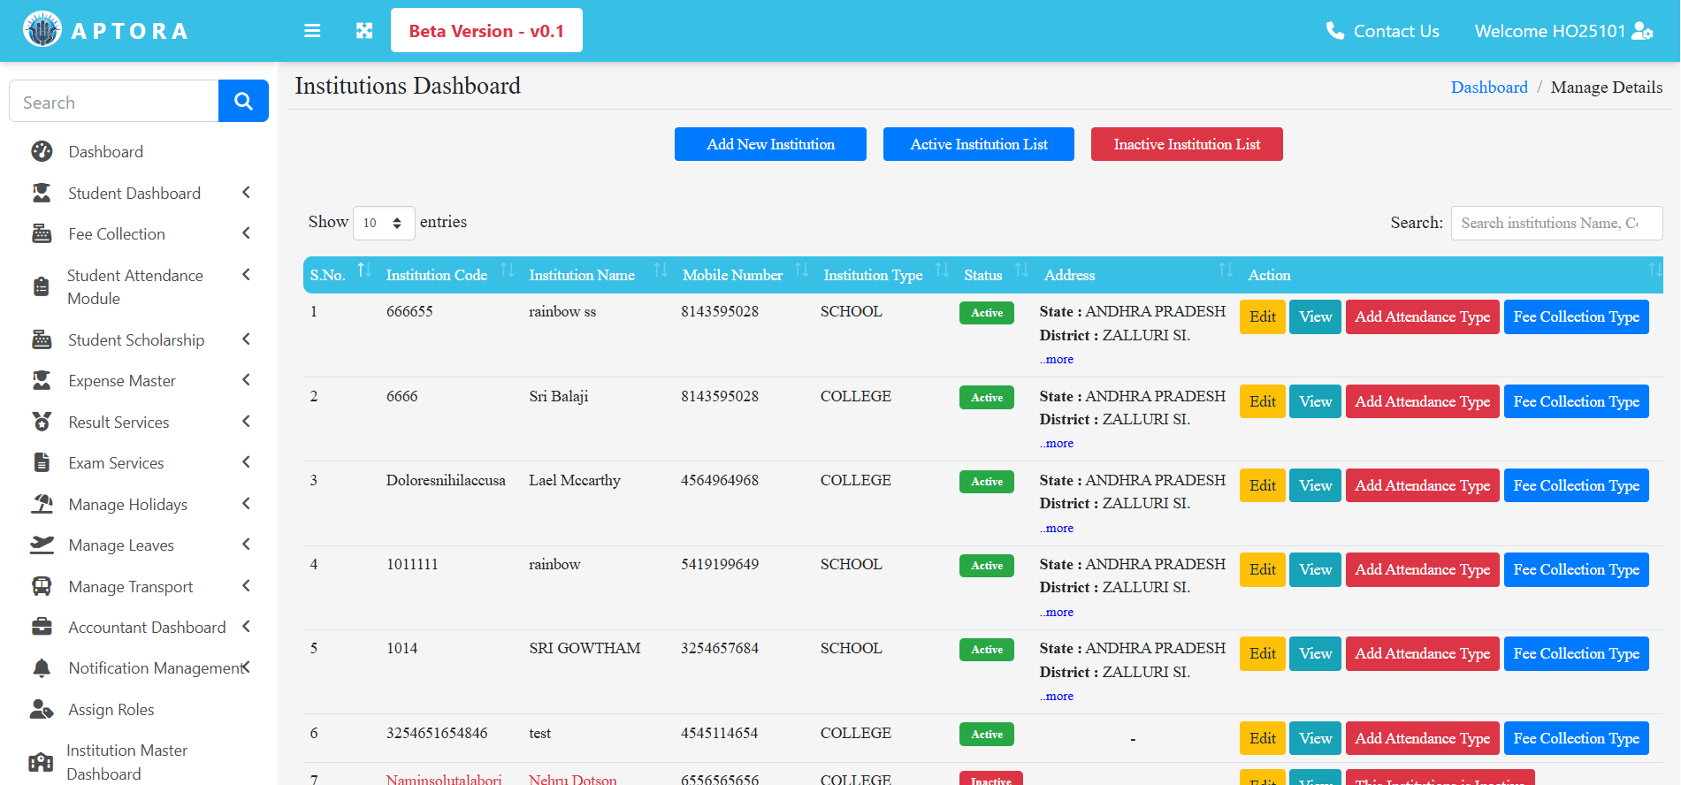Click Dashboard breadcrumb link
The width and height of the screenshot is (1681, 785).
[x=1489, y=87]
